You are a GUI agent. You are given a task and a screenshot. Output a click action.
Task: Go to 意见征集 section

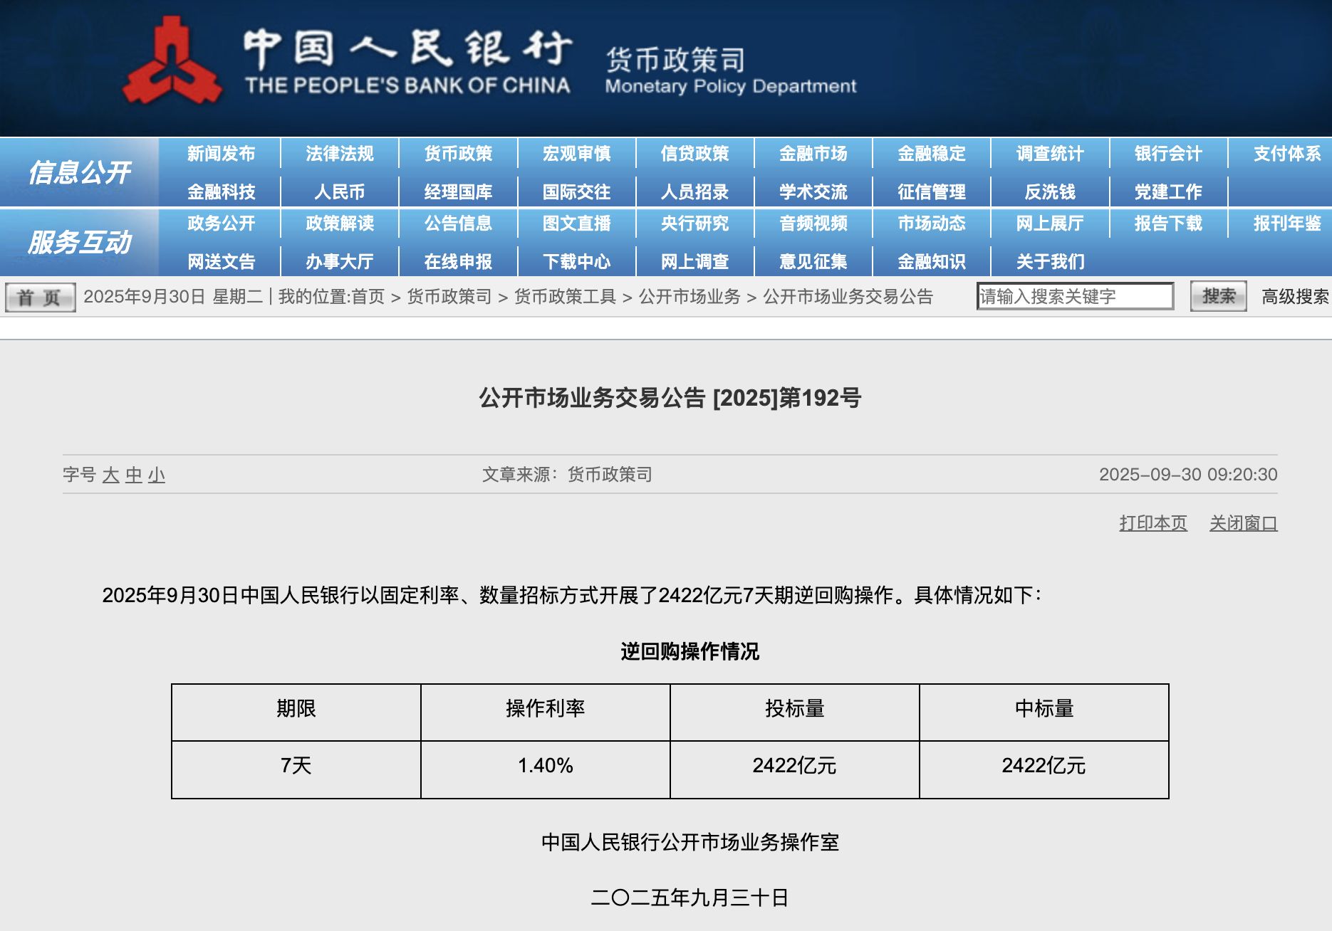click(x=813, y=261)
